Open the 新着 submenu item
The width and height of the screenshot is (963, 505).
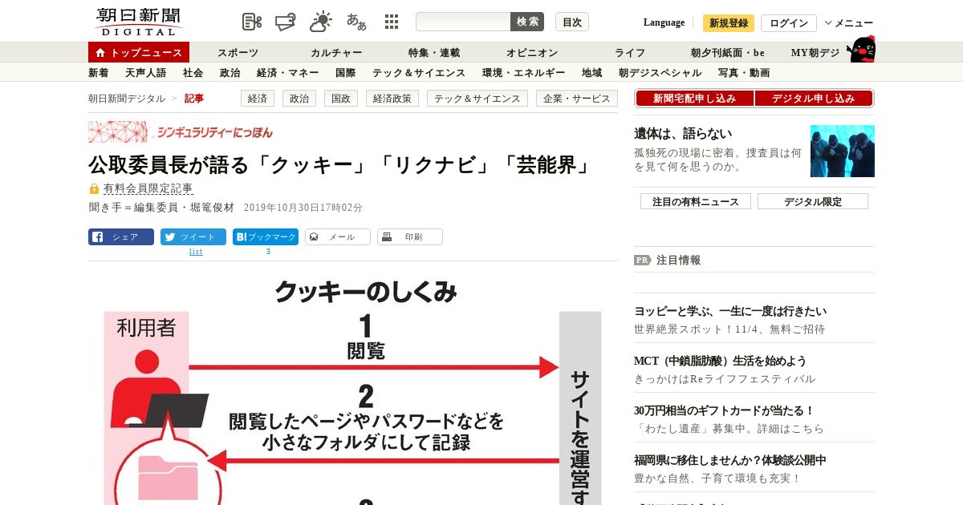coord(98,73)
